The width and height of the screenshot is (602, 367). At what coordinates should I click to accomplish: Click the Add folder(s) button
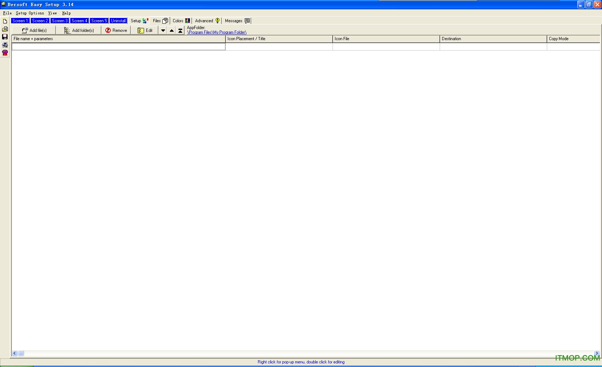point(78,30)
